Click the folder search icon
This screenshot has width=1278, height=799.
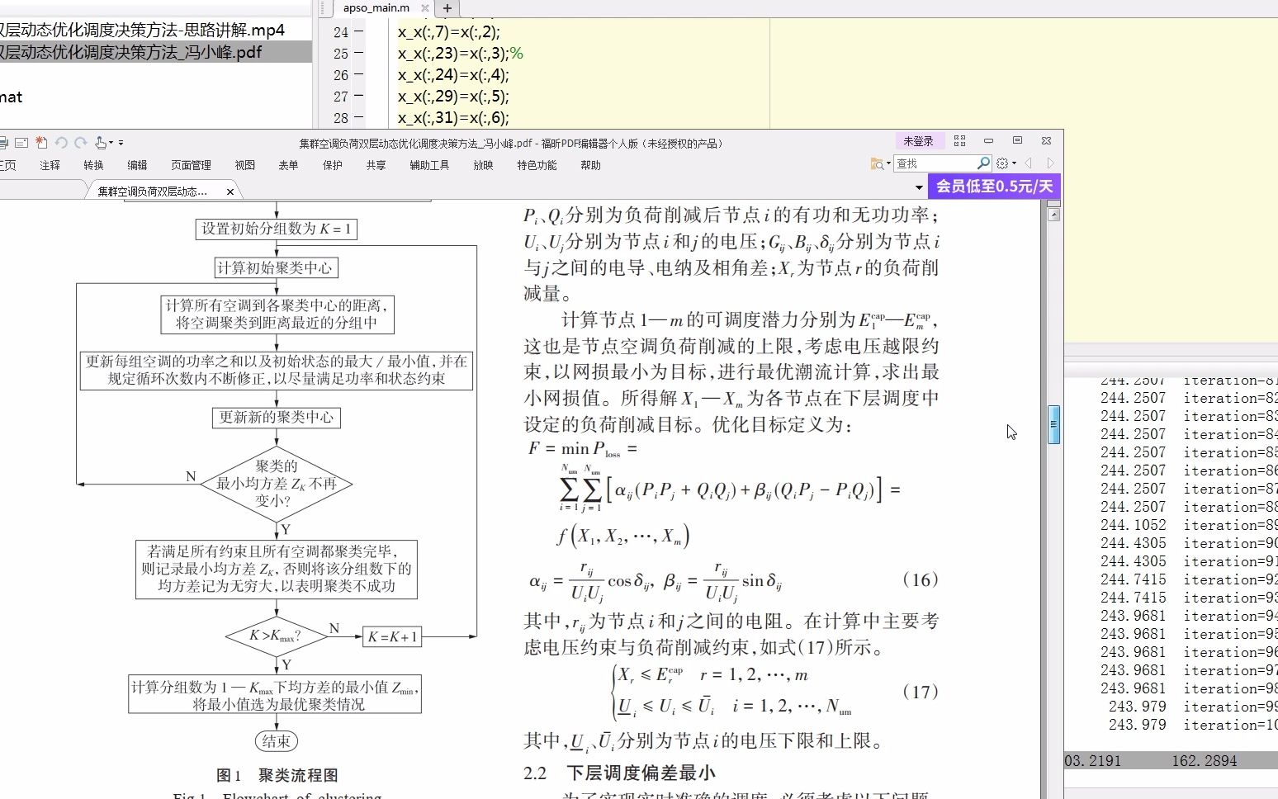876,163
